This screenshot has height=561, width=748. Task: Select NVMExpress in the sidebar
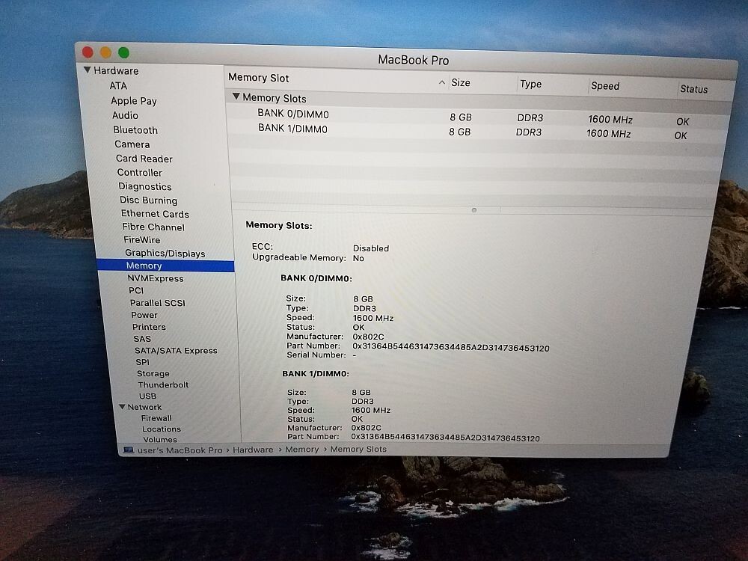(x=156, y=278)
